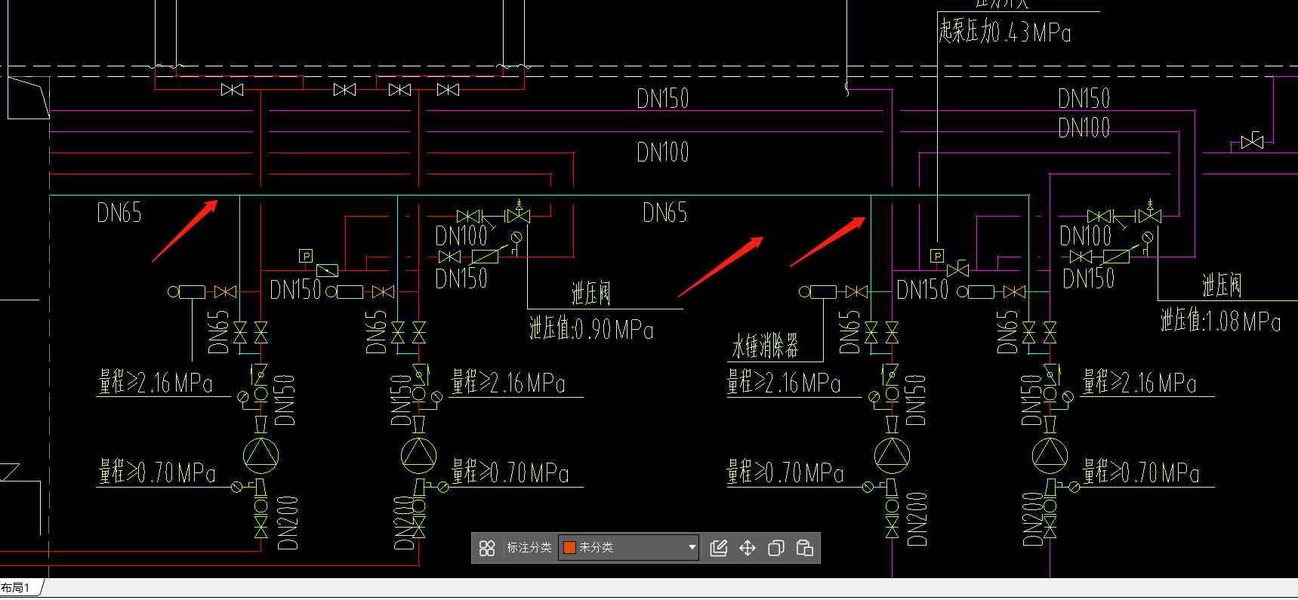Viewport: 1298px width, 600px height.
Task: Open the four-squares category grid icon
Action: [487, 548]
